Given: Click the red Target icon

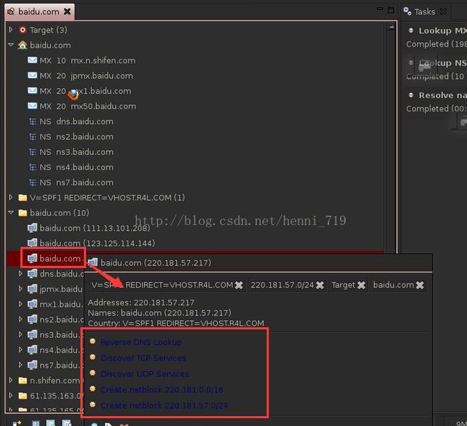Looking at the screenshot, I should click(23, 30).
